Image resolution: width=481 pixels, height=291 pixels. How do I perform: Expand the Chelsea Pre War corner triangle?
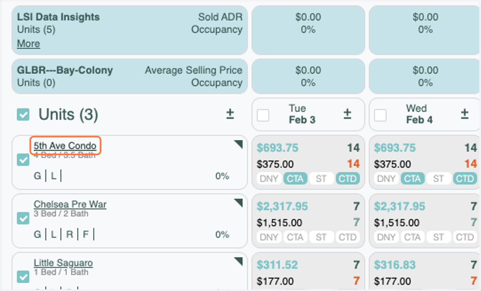238,203
